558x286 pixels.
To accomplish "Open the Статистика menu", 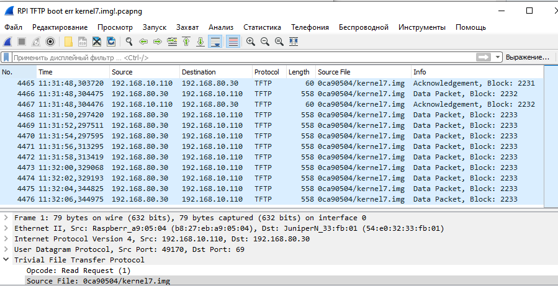I will point(263,27).
